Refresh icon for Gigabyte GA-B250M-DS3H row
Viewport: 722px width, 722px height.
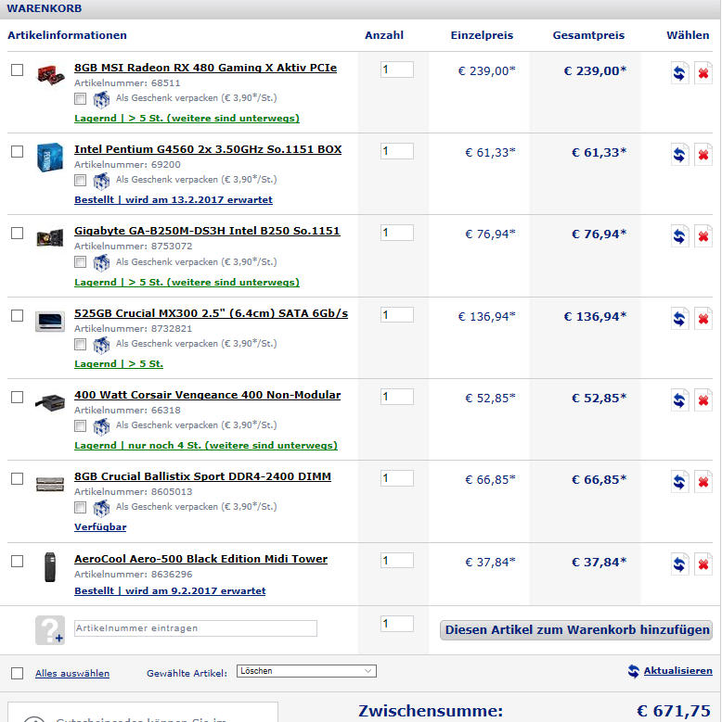tap(679, 236)
